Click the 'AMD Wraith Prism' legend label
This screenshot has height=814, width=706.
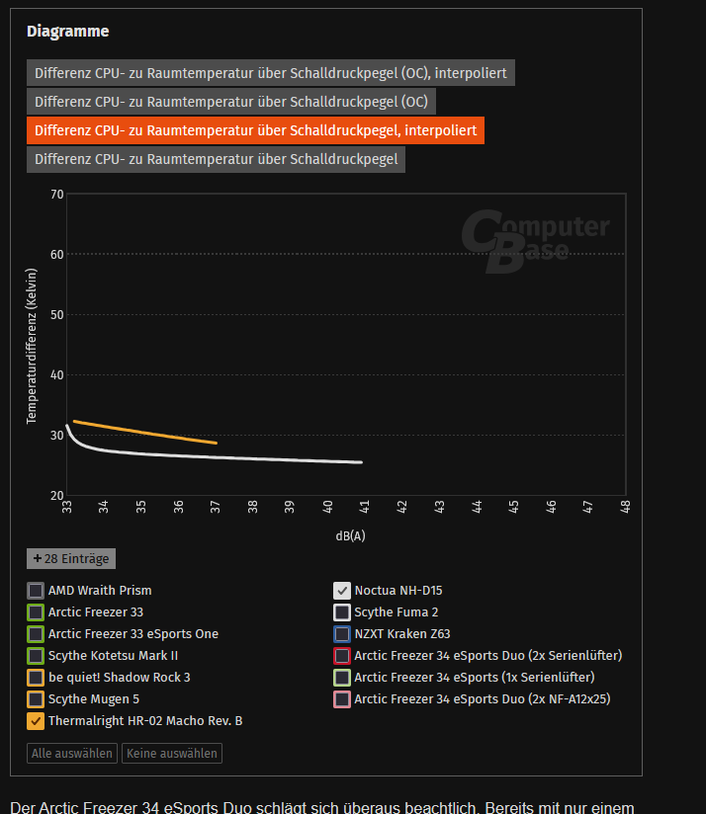click(x=100, y=591)
